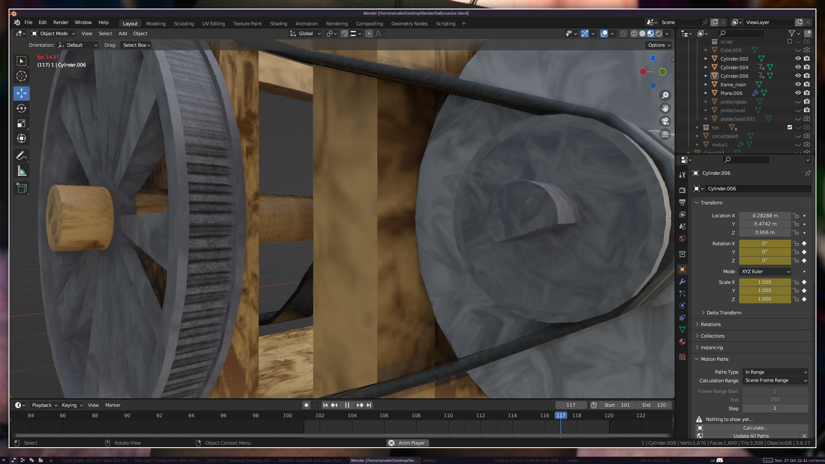Select the Rotate tool in toolbar
The height and width of the screenshot is (464, 825).
click(x=21, y=108)
